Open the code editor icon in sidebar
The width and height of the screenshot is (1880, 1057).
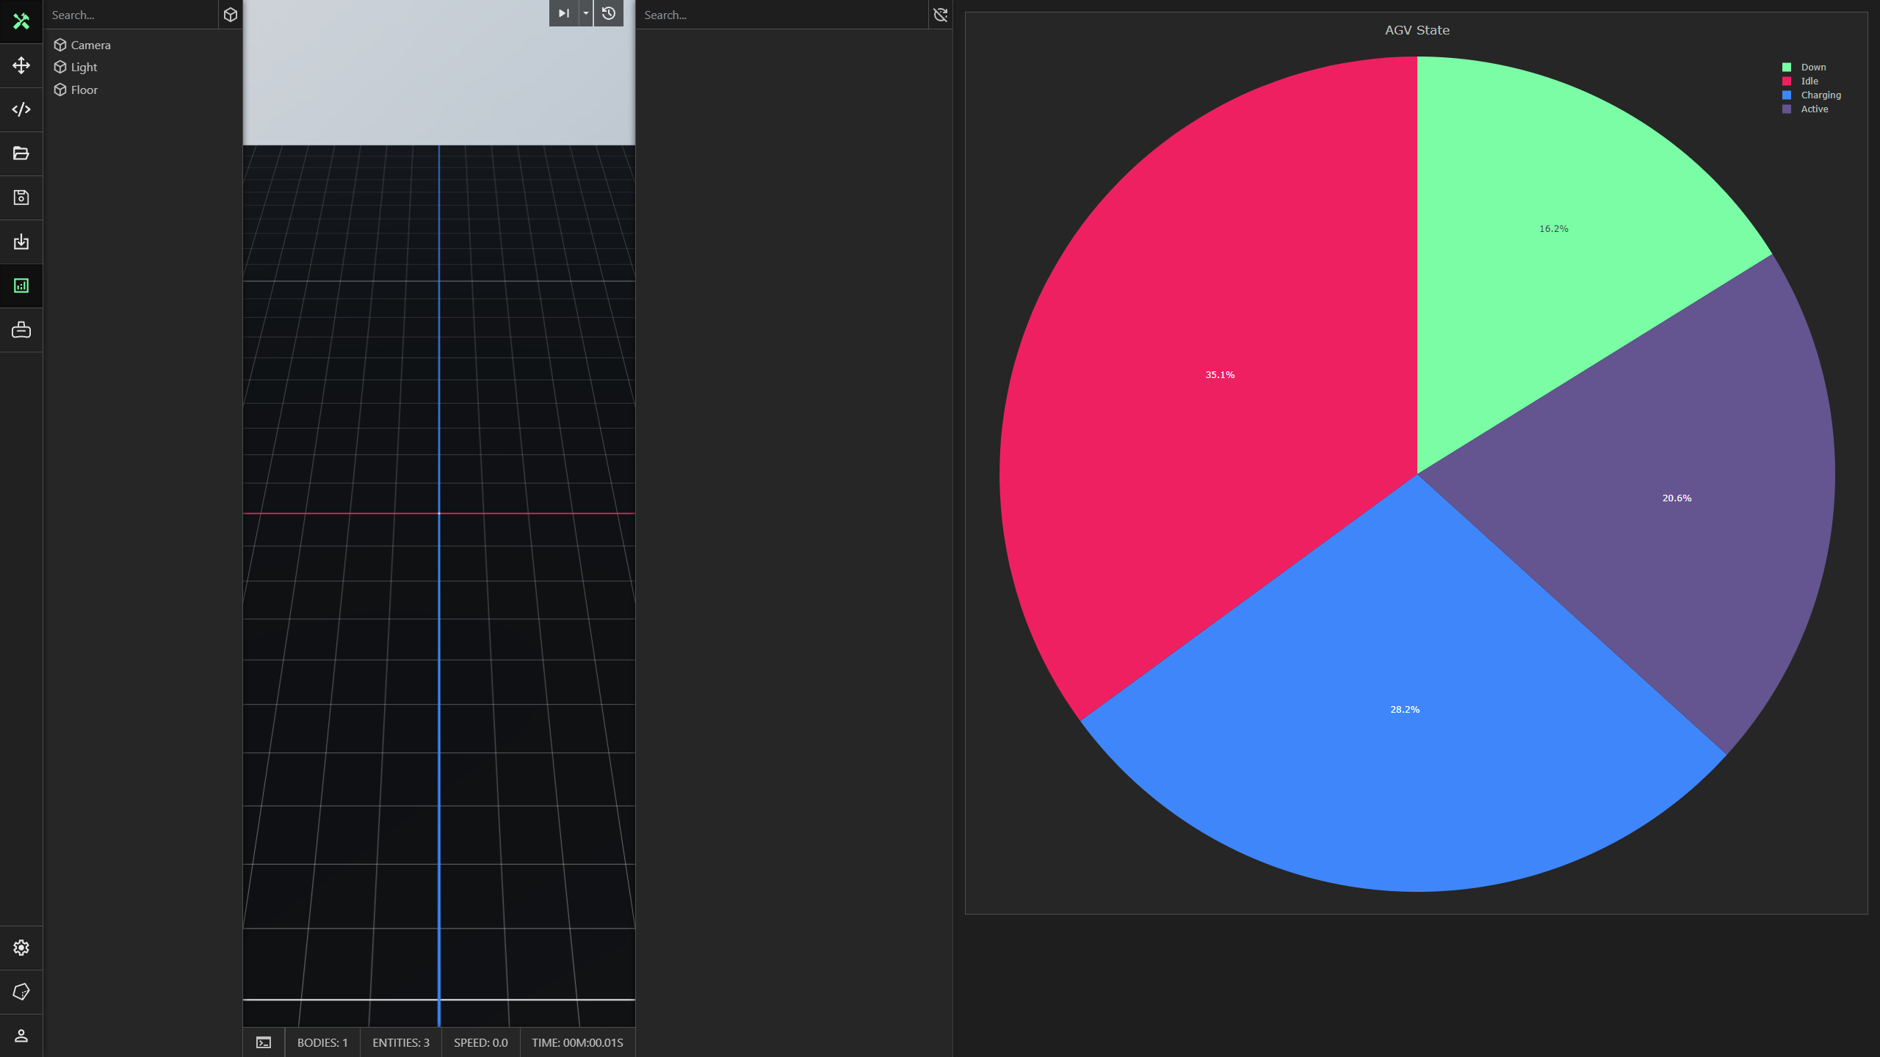click(x=21, y=109)
